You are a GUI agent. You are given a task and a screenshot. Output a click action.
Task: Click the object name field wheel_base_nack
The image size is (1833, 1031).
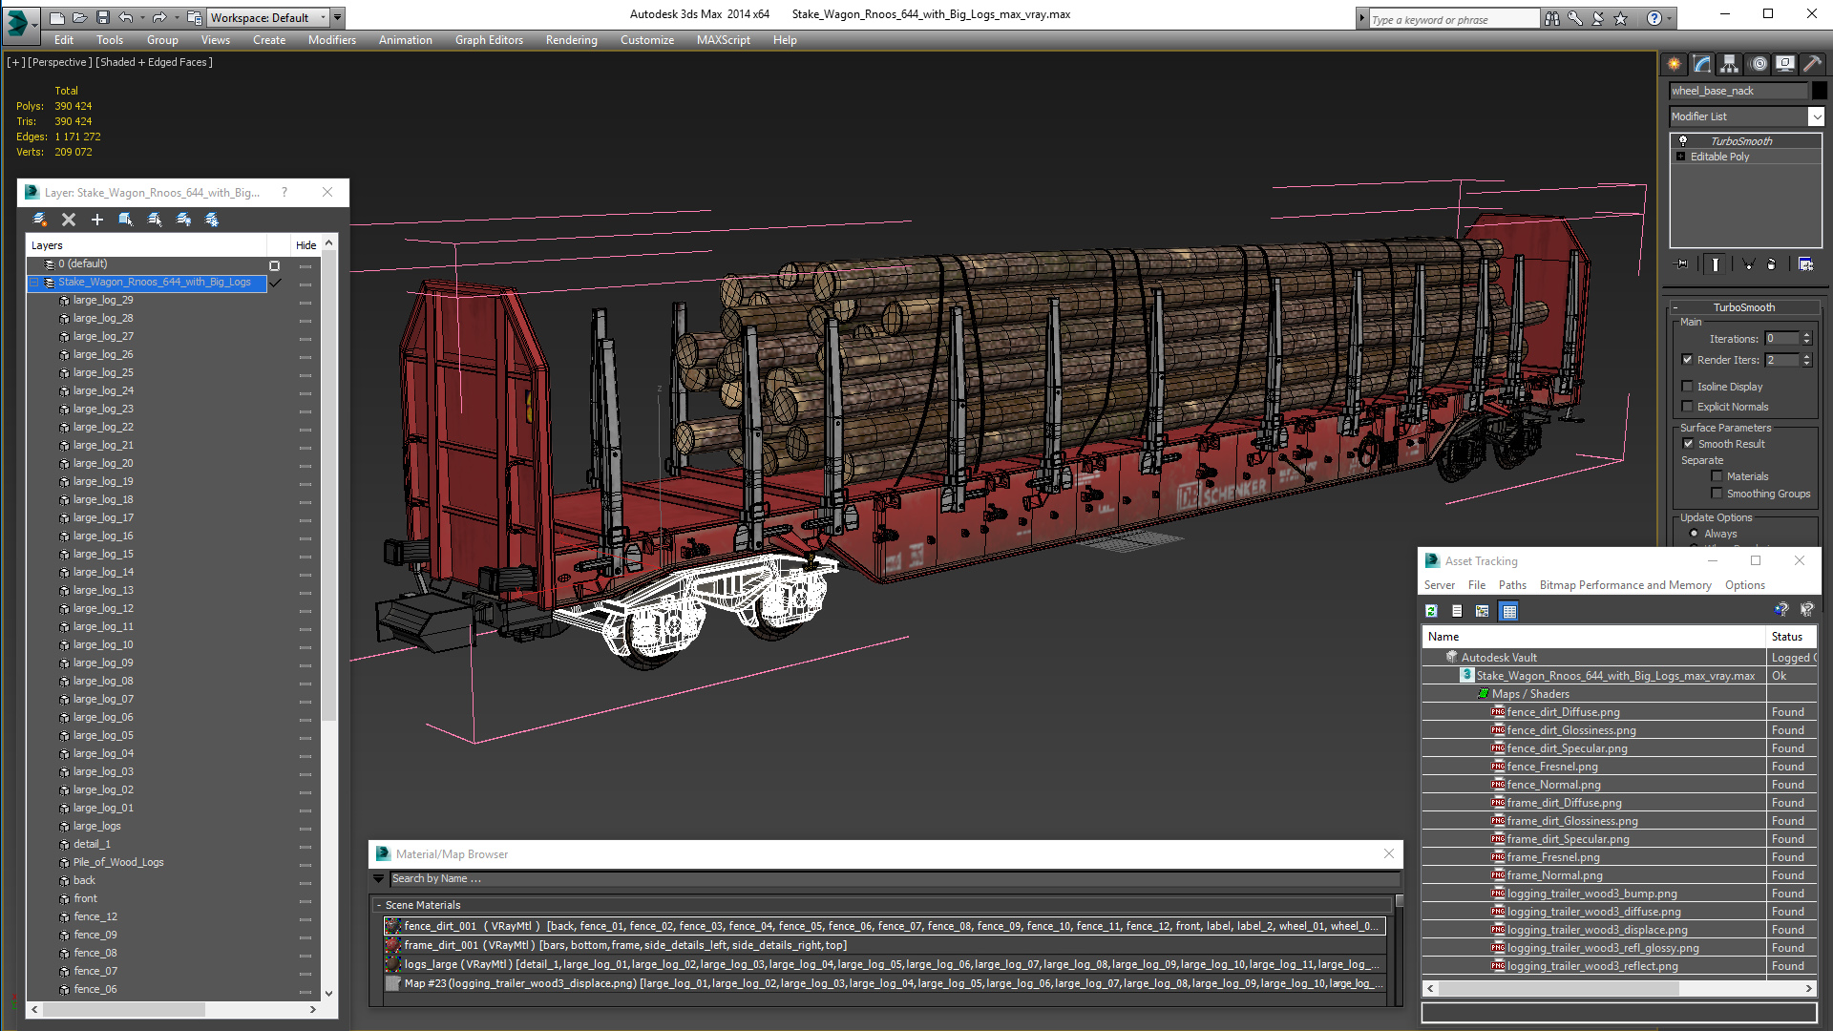pos(1738,91)
